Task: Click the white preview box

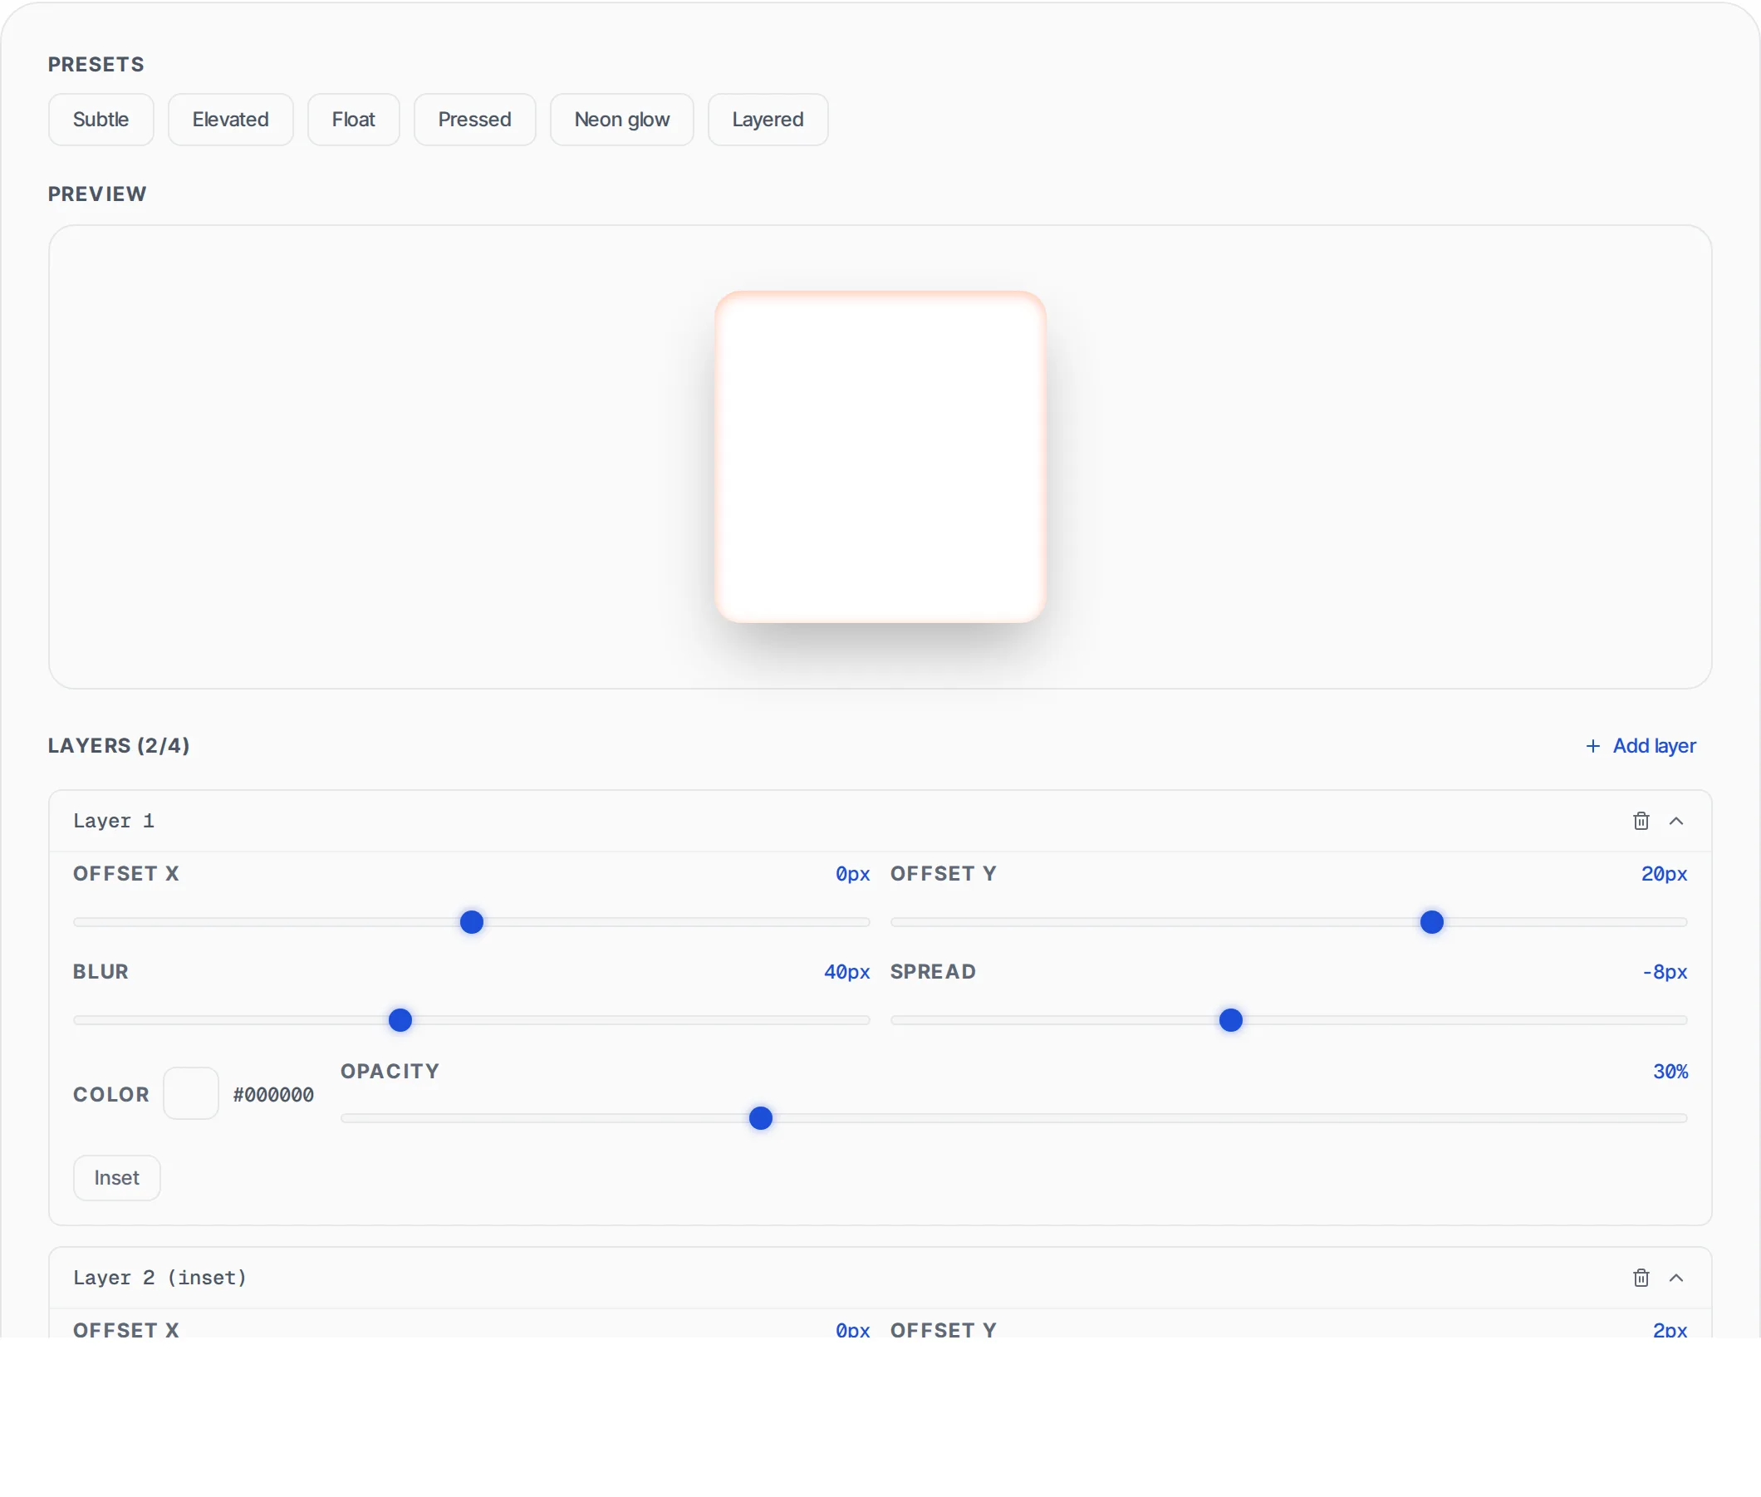Action: 880,457
